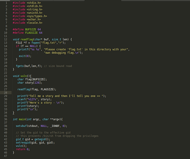Click the setresgid call
The image size is (190, 159).
click(23, 143)
